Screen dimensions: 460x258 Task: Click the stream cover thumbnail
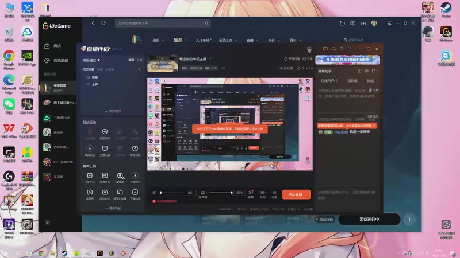click(x=163, y=64)
